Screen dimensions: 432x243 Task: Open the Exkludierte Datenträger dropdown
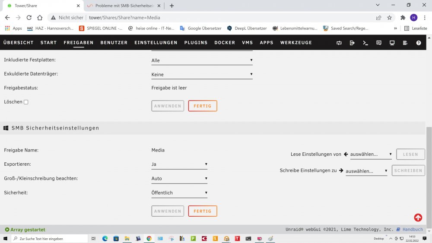[x=202, y=75]
